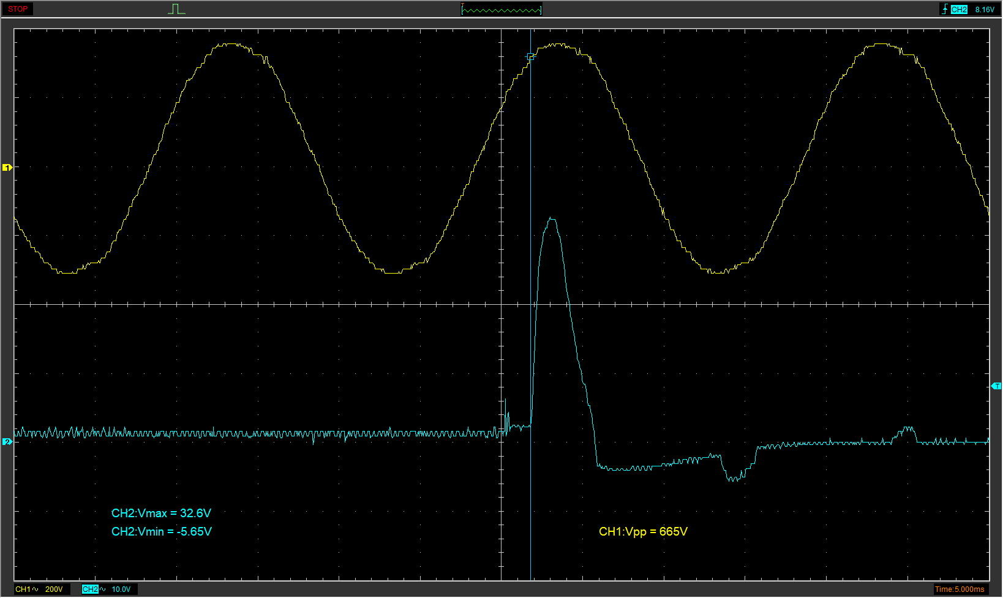Click the 8.16V trigger level readout
Image resolution: width=1003 pixels, height=598 pixels.
click(985, 9)
